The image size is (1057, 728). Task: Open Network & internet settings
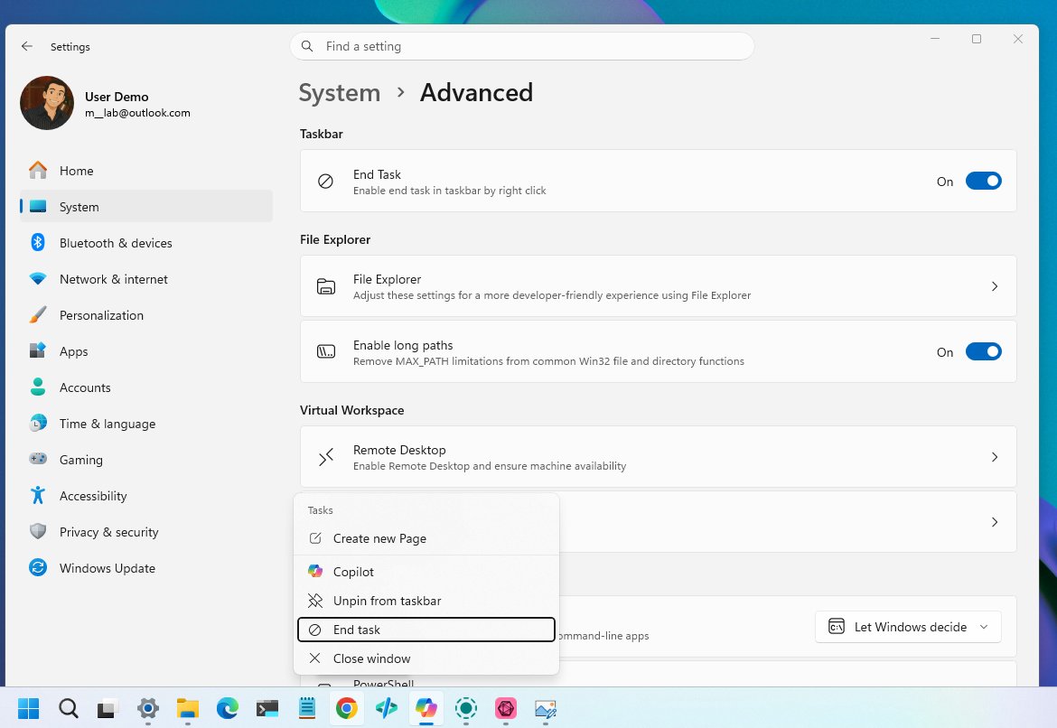(x=113, y=279)
